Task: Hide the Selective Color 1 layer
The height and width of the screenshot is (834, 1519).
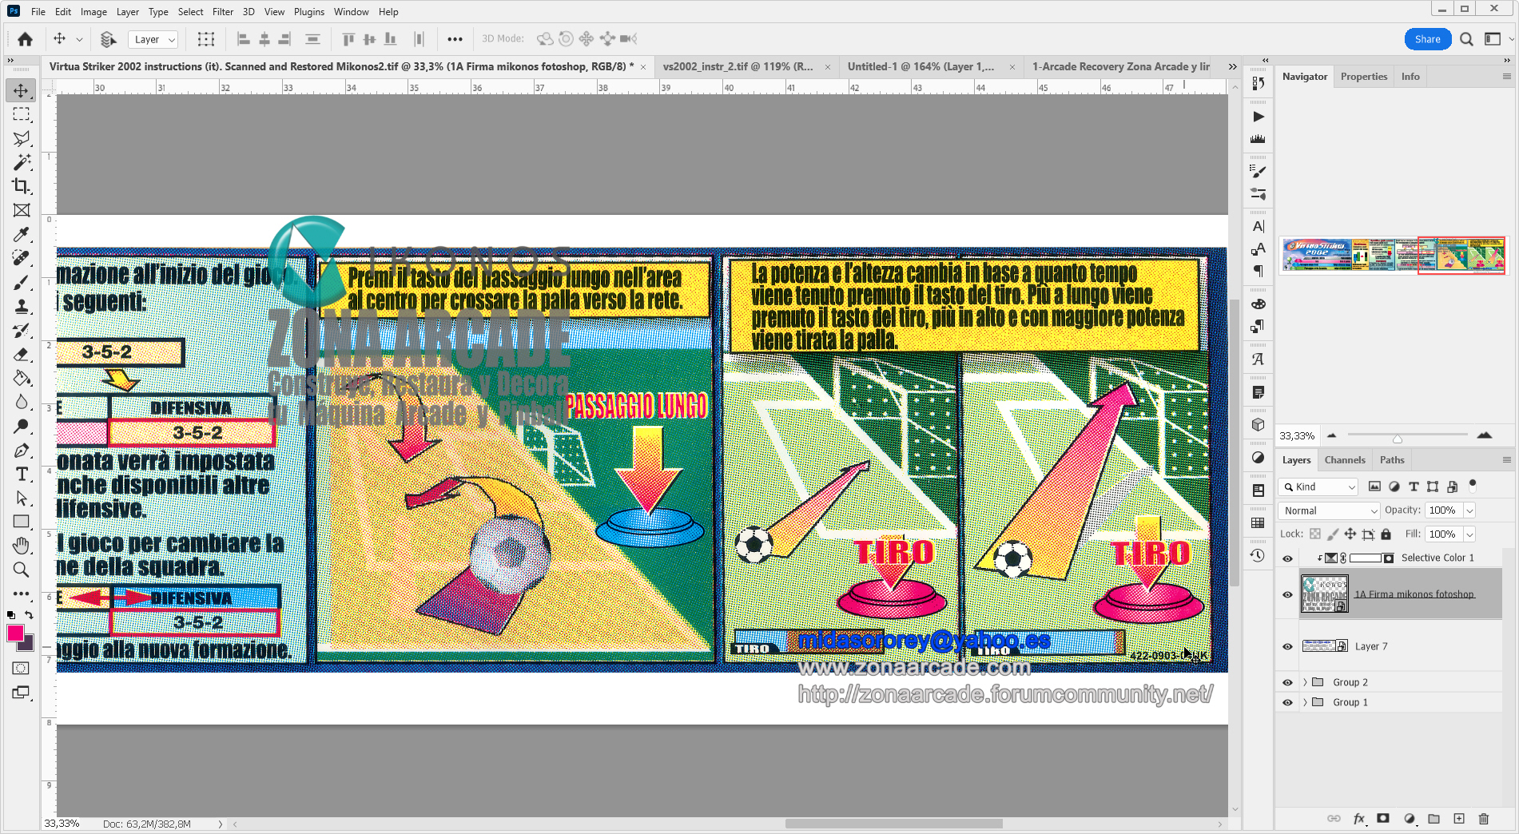Action: [1287, 558]
